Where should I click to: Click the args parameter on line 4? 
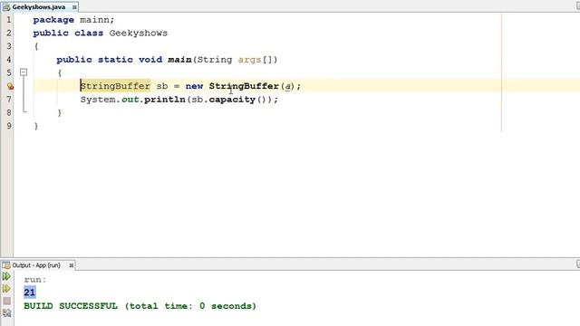tap(249, 60)
